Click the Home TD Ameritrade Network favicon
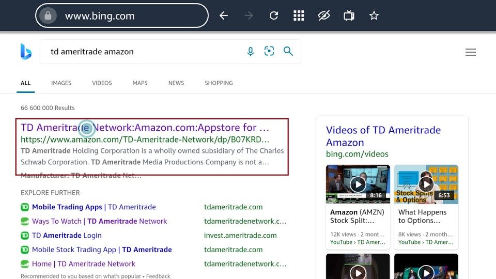 point(25,264)
